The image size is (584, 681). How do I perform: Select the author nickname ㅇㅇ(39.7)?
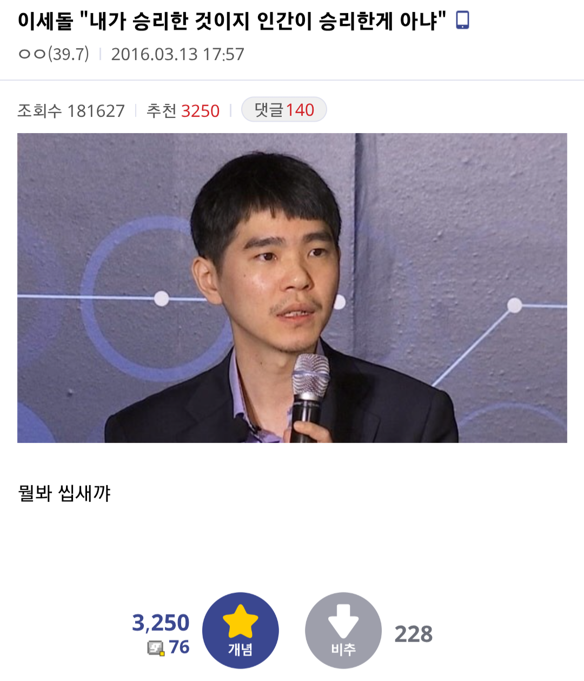coord(54,54)
